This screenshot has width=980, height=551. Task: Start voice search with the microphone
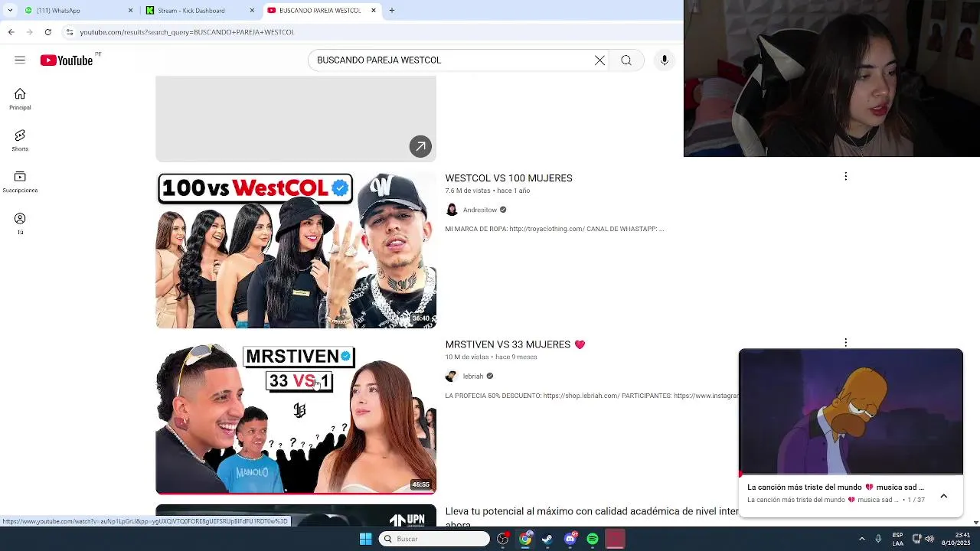664,60
